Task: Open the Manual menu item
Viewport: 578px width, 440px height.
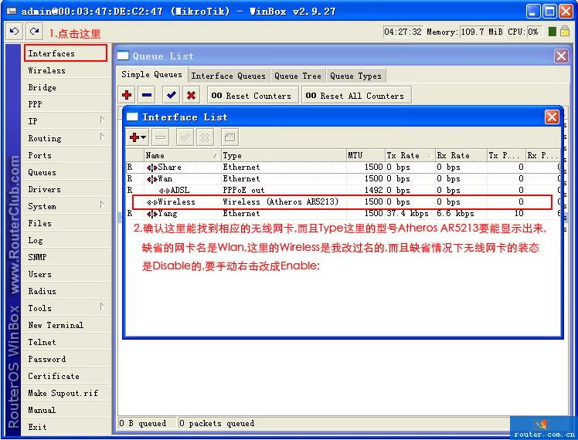Action: coord(66,410)
